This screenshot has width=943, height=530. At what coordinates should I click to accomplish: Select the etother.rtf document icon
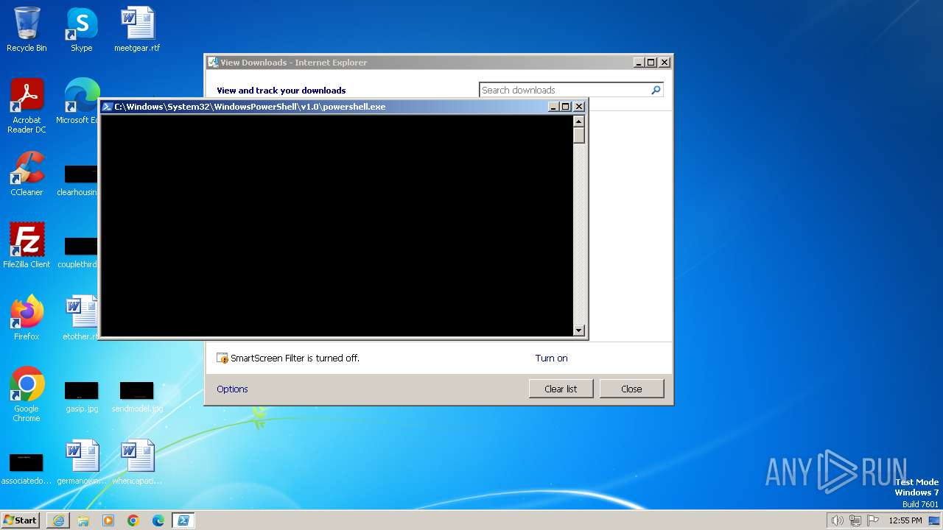click(x=81, y=317)
